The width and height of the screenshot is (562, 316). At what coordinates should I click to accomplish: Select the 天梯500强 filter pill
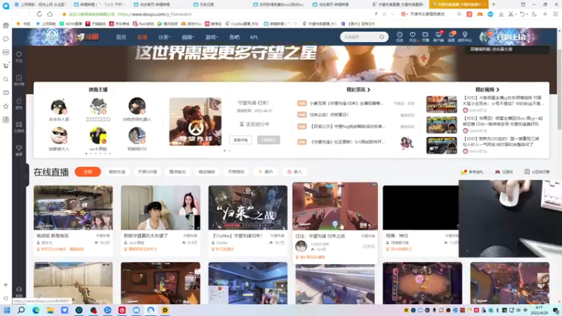(148, 171)
